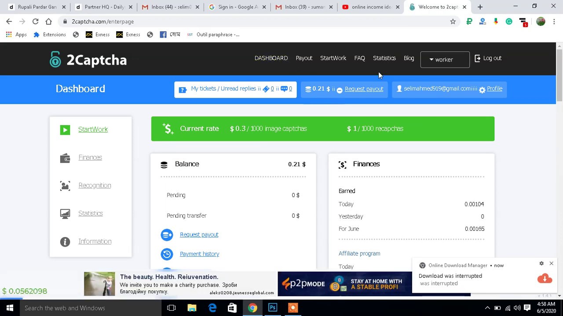
Task: Click the info circle icon beside Information
Action: [65, 242]
